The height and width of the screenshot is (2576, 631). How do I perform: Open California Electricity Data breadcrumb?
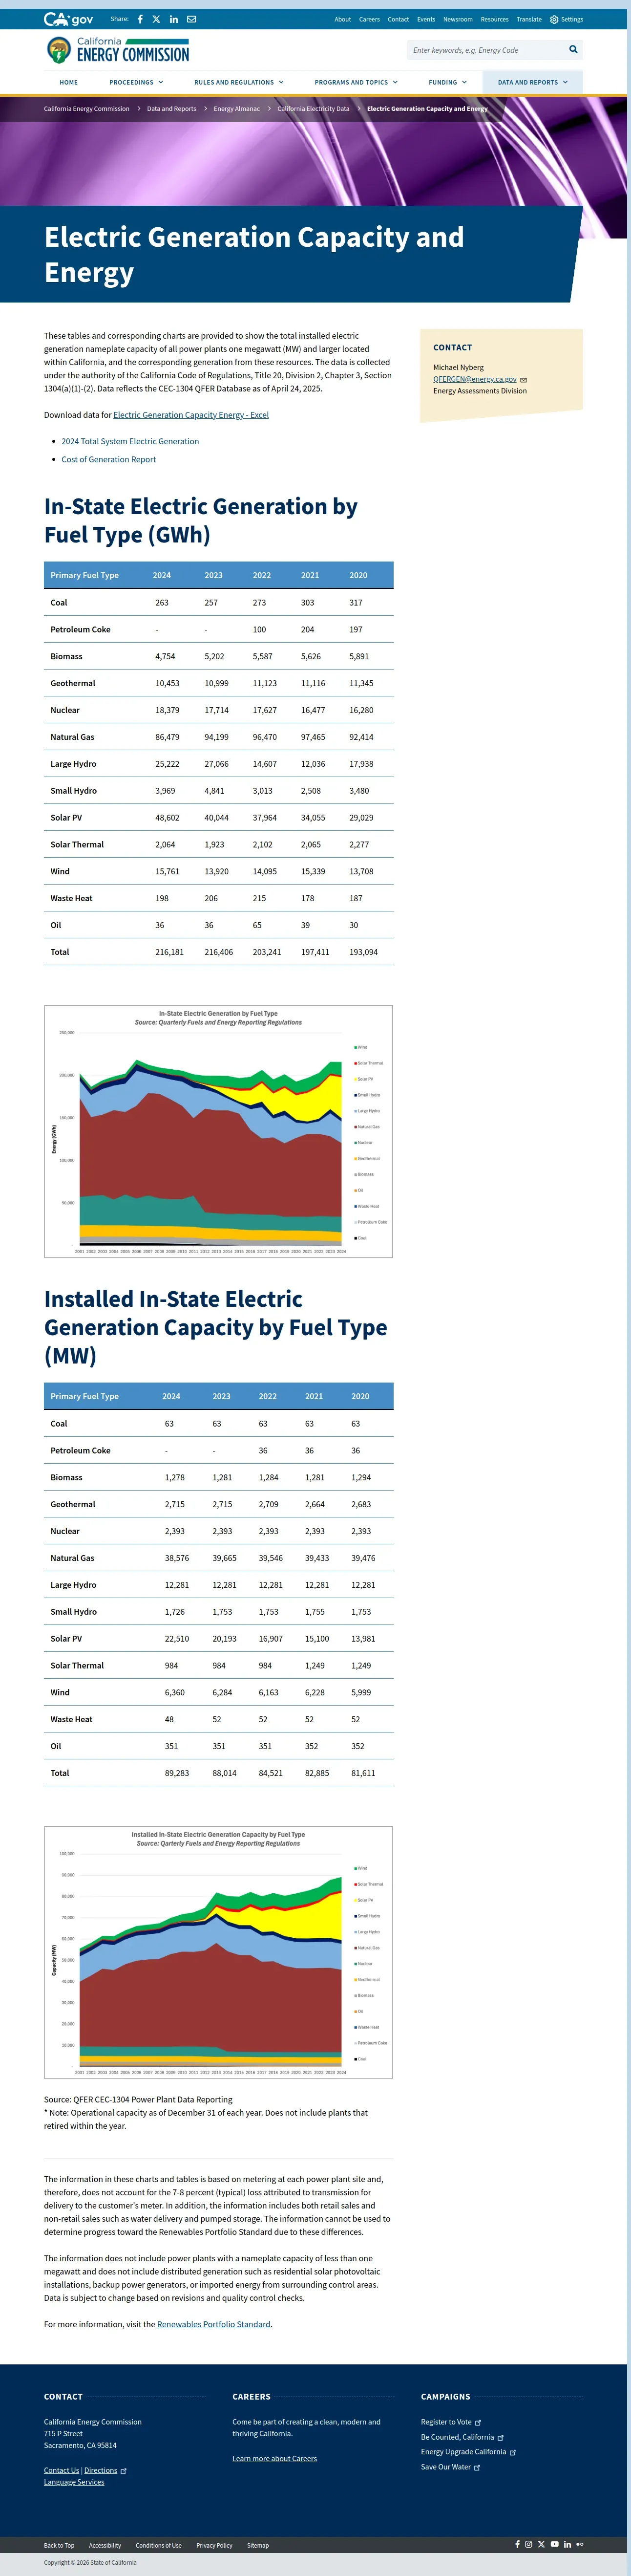[x=313, y=108]
